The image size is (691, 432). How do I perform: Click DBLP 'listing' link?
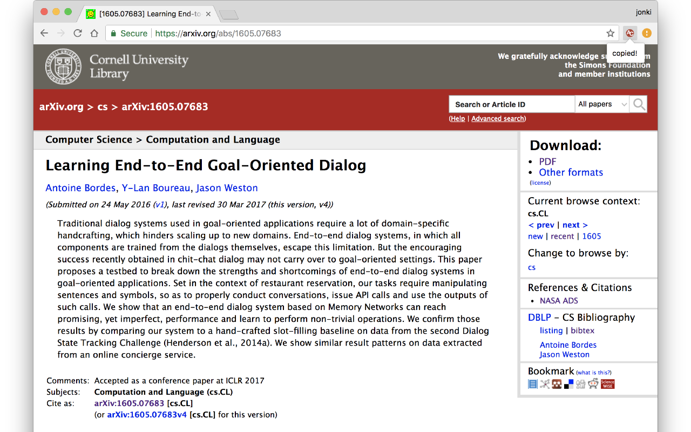pyautogui.click(x=551, y=330)
